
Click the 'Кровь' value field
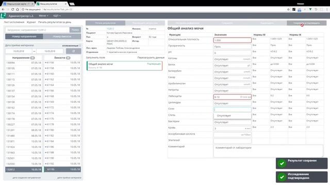click(x=233, y=128)
